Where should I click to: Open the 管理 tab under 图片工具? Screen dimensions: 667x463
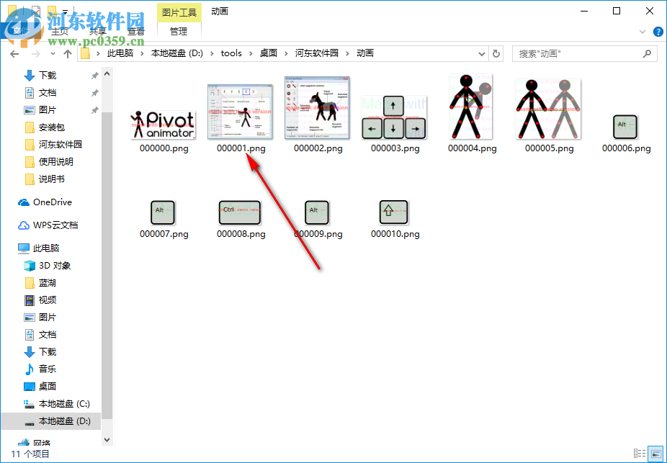[x=178, y=31]
